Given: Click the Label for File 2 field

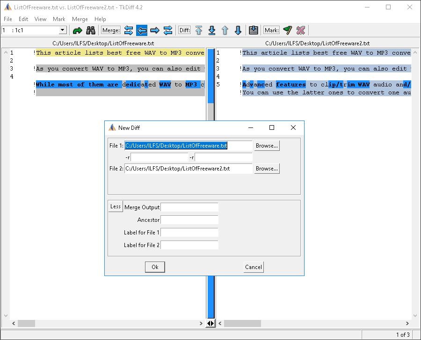Looking at the screenshot, I should click(x=189, y=245).
